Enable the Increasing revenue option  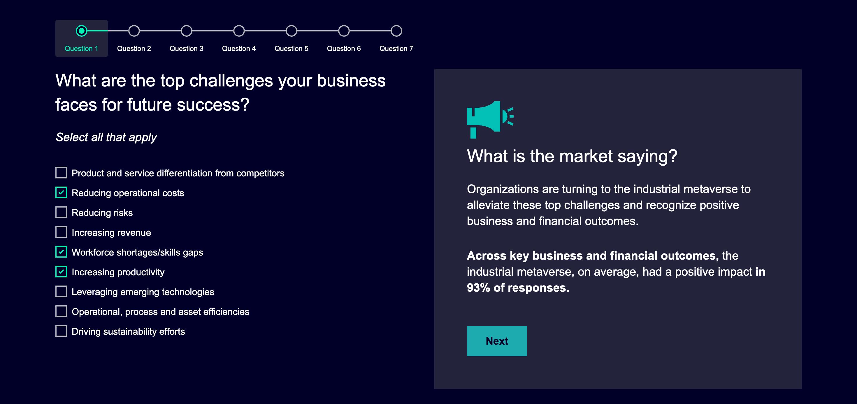coord(61,232)
